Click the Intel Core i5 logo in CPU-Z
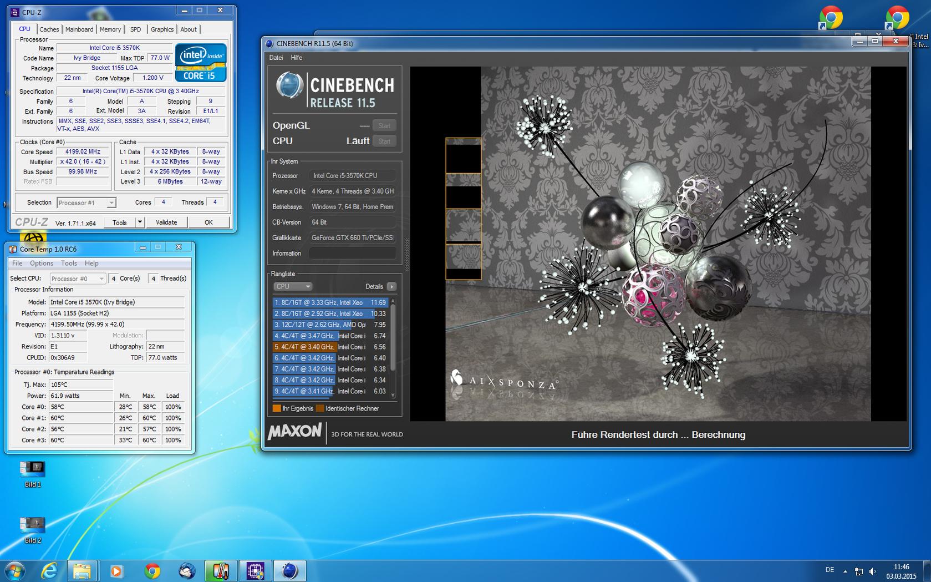 click(x=201, y=63)
